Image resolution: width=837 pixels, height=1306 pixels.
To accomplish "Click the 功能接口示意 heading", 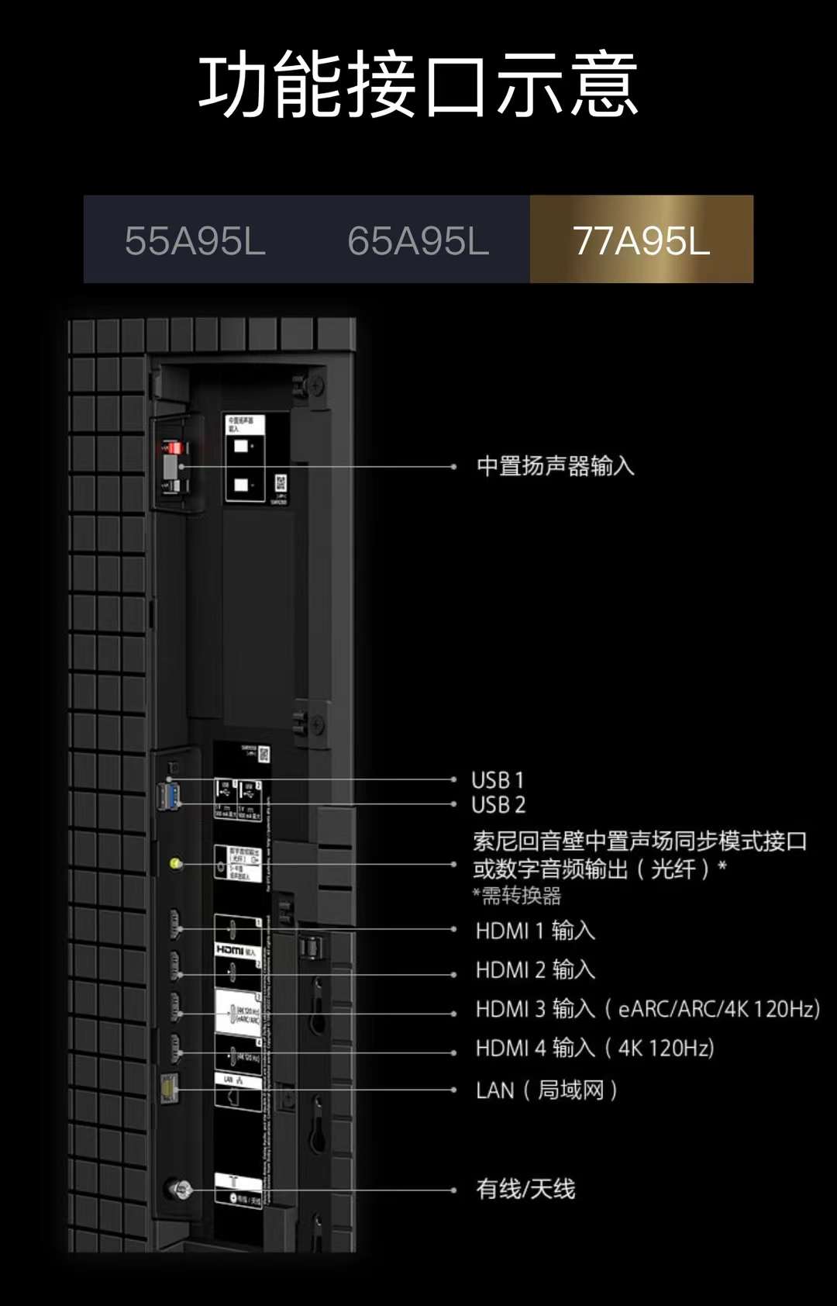I will coord(418,84).
